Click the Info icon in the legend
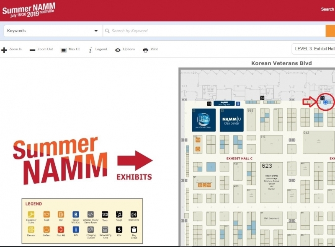This screenshot has width=335, height=247. pos(76,230)
